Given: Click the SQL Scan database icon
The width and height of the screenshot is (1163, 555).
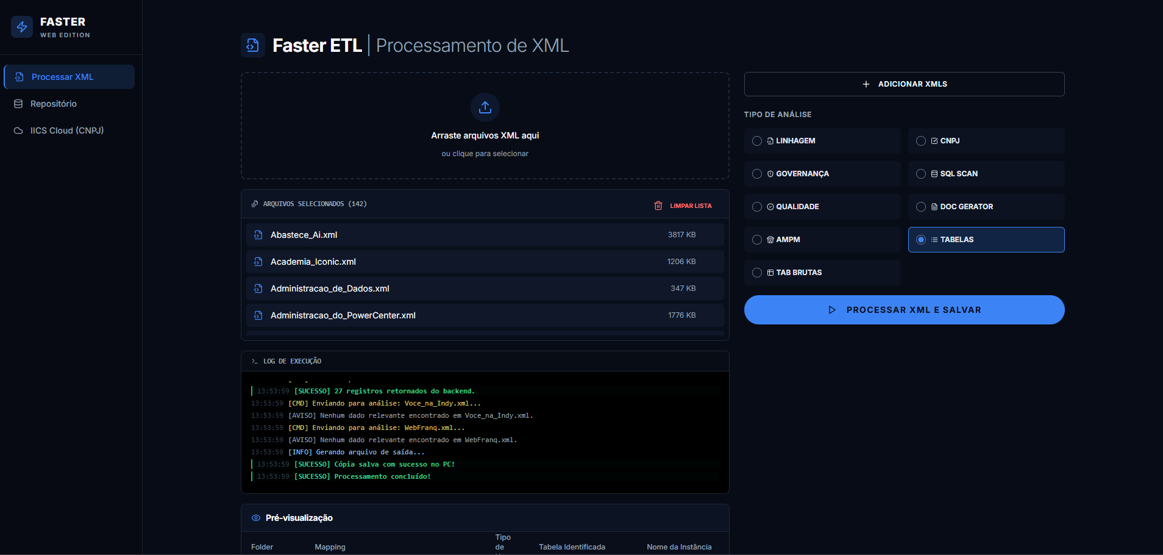Looking at the screenshot, I should tap(934, 174).
